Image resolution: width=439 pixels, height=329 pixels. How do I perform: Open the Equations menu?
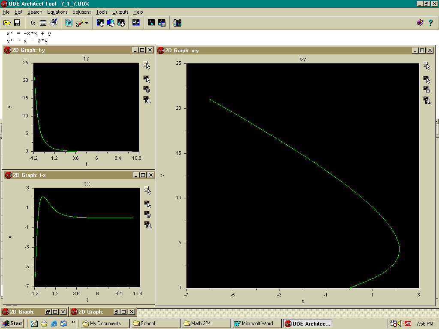coord(57,12)
